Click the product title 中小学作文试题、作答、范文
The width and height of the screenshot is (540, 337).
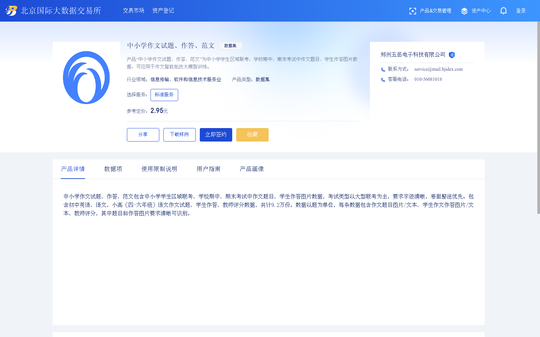171,45
